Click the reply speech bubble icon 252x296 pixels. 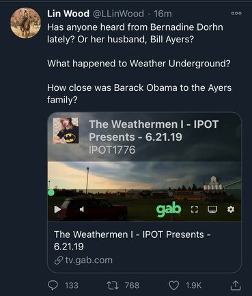point(53,285)
